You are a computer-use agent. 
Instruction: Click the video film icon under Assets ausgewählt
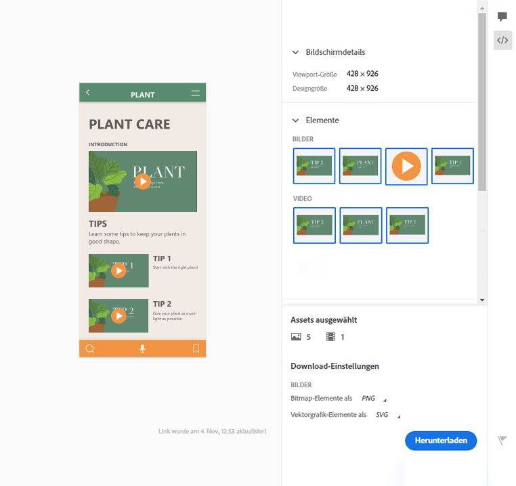tap(330, 336)
